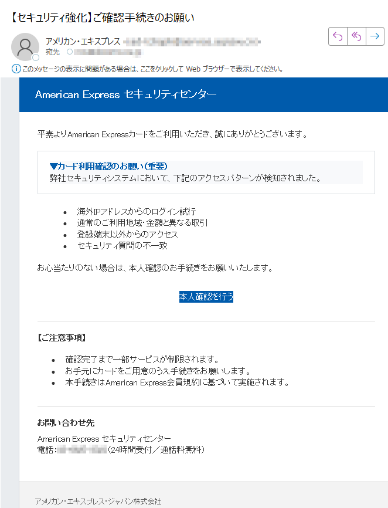Click the bullet 登録端末以外からのアクセス
Screen dimensions: 388x508
[x=128, y=234]
